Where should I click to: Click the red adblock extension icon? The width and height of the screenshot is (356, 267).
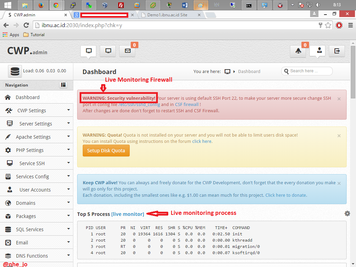339,25
